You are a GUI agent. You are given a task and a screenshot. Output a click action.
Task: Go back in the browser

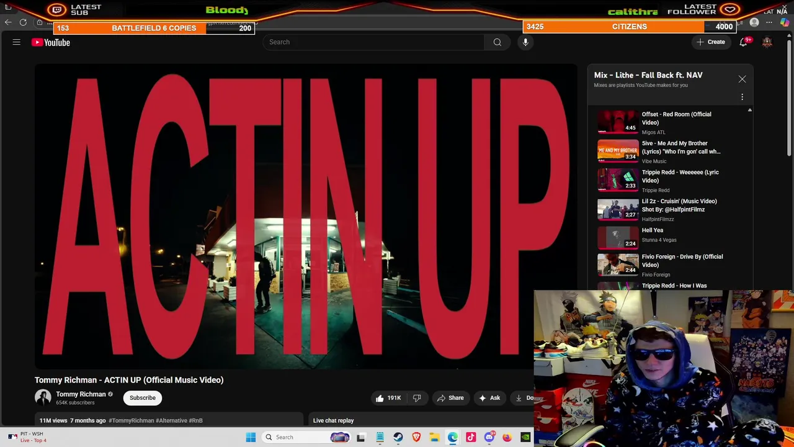coord(8,22)
